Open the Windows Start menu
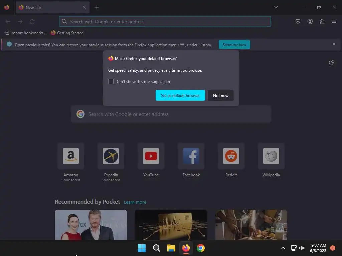342x256 pixels. [x=142, y=248]
